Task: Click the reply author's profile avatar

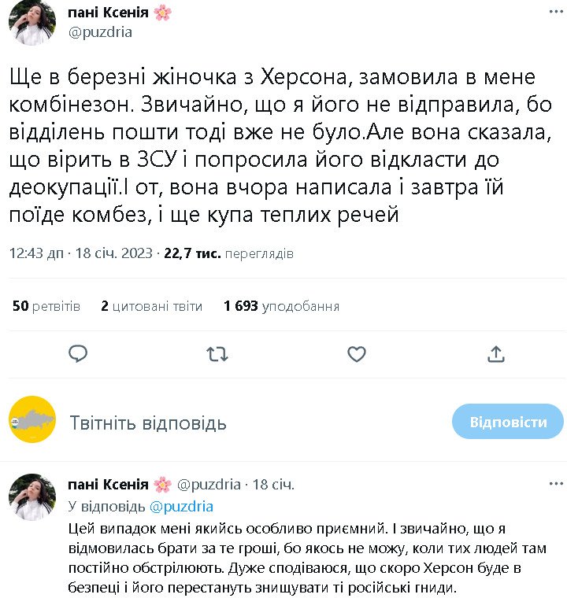Action: 31,496
